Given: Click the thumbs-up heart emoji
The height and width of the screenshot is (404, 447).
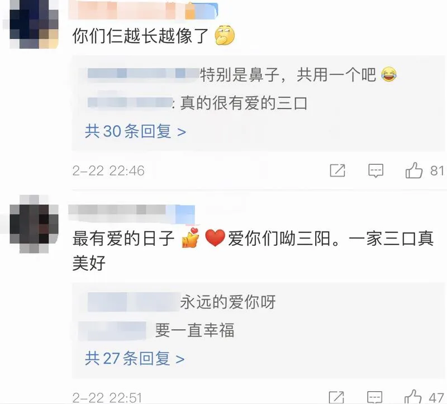Looking at the screenshot, I should (x=190, y=238).
